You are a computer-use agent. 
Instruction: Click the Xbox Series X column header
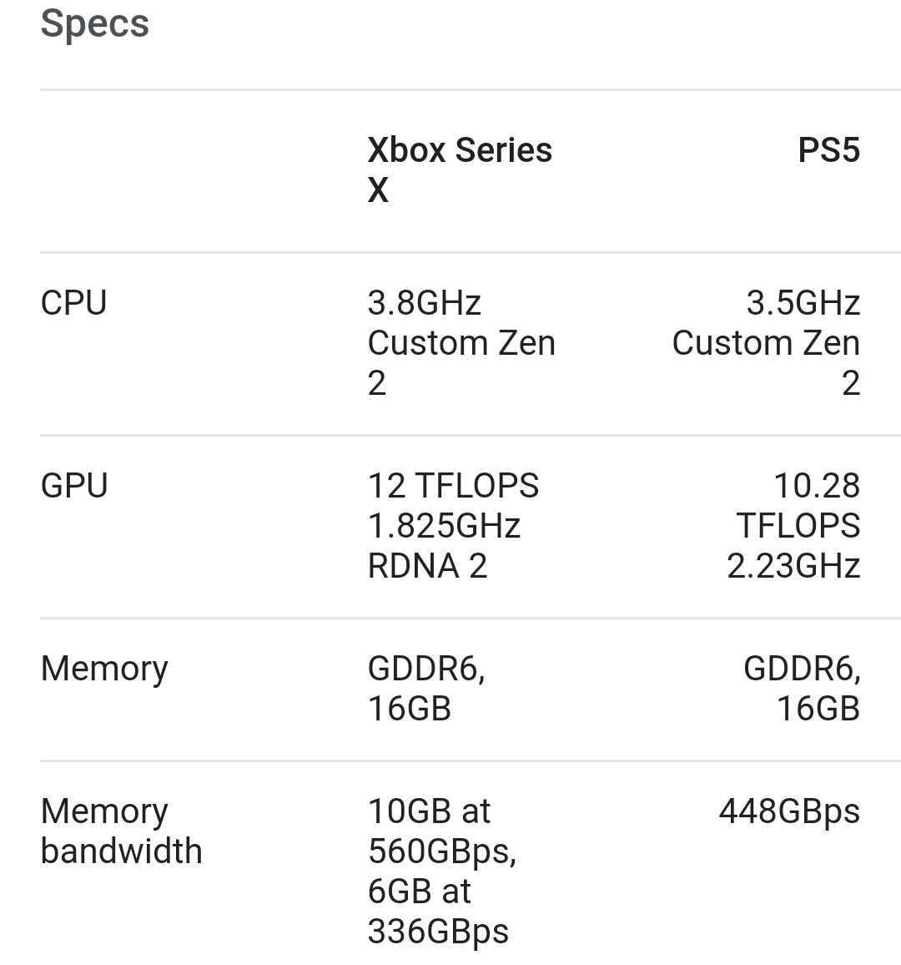click(x=460, y=169)
